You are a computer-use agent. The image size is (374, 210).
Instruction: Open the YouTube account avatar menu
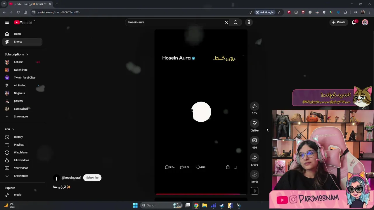(365, 22)
